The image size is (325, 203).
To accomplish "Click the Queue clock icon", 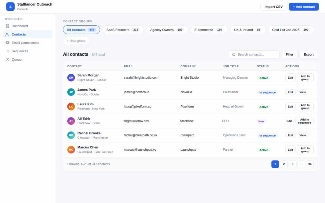I will coord(8,59).
